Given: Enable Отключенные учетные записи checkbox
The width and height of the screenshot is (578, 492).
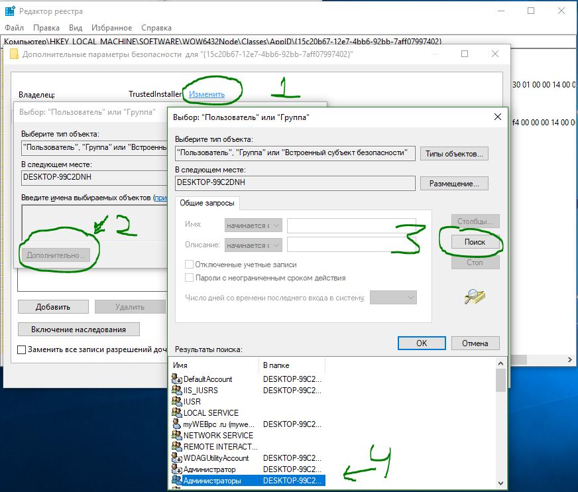Looking at the screenshot, I should point(189,264).
